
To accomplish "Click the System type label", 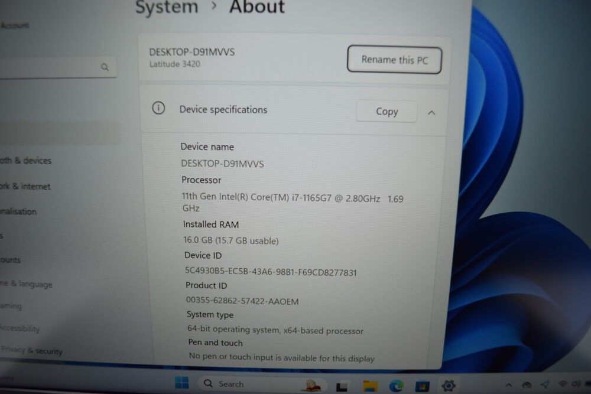I will pyautogui.click(x=210, y=314).
